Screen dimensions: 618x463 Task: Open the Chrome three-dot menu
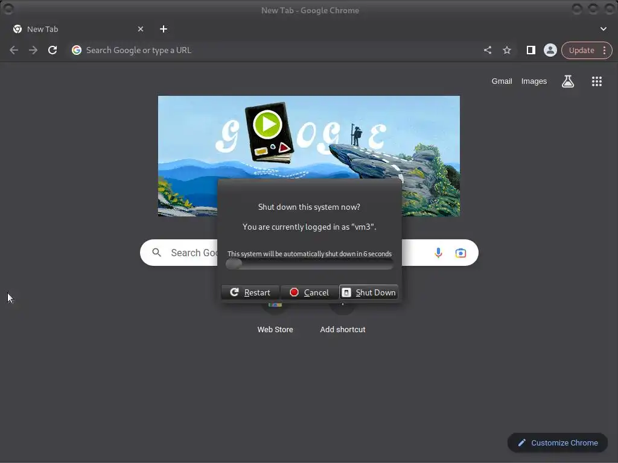pos(604,50)
